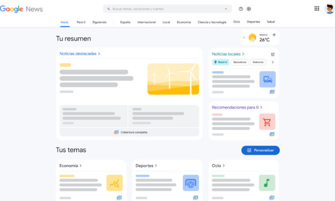Open the Google apps grid
The width and height of the screenshot is (335, 201).
[x=317, y=9]
